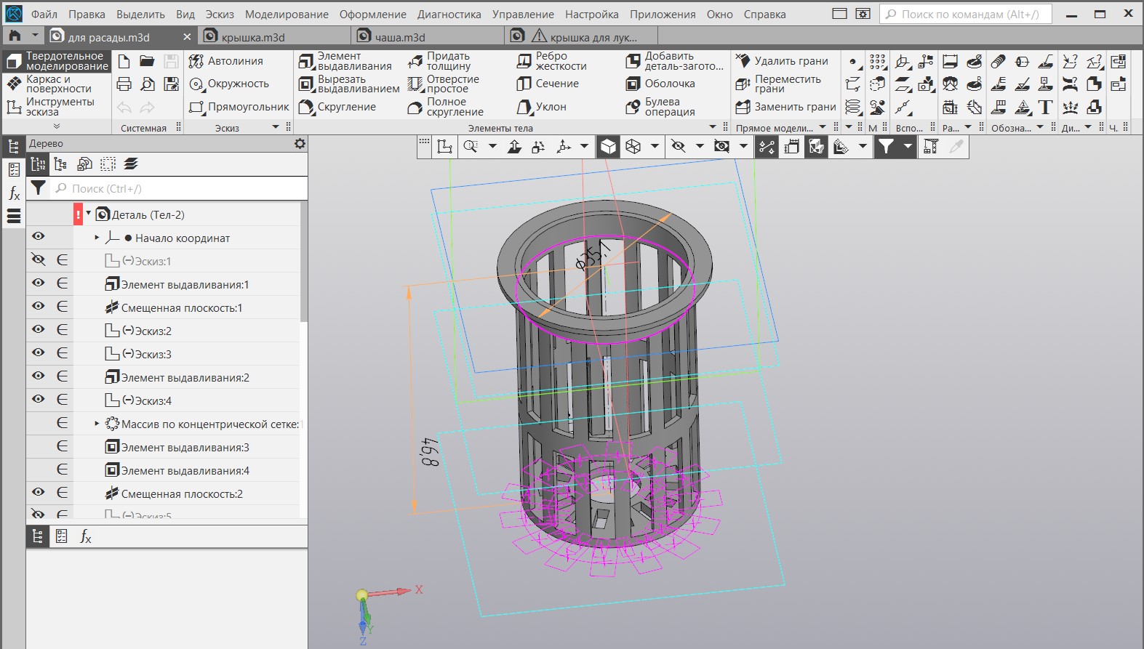Toggle visibility of Смещенная плоскость:2

click(39, 492)
